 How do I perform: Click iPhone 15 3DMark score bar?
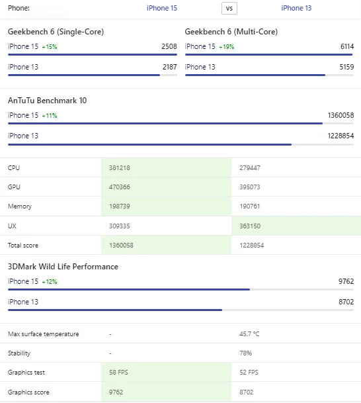(x=180, y=289)
